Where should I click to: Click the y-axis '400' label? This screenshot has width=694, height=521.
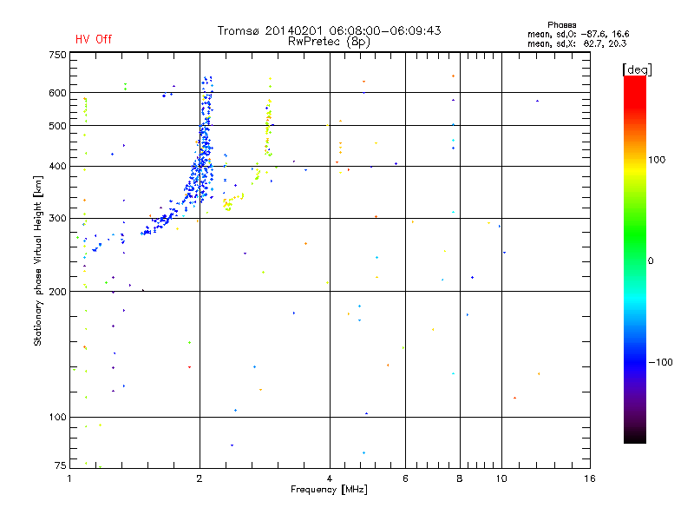(x=57, y=167)
